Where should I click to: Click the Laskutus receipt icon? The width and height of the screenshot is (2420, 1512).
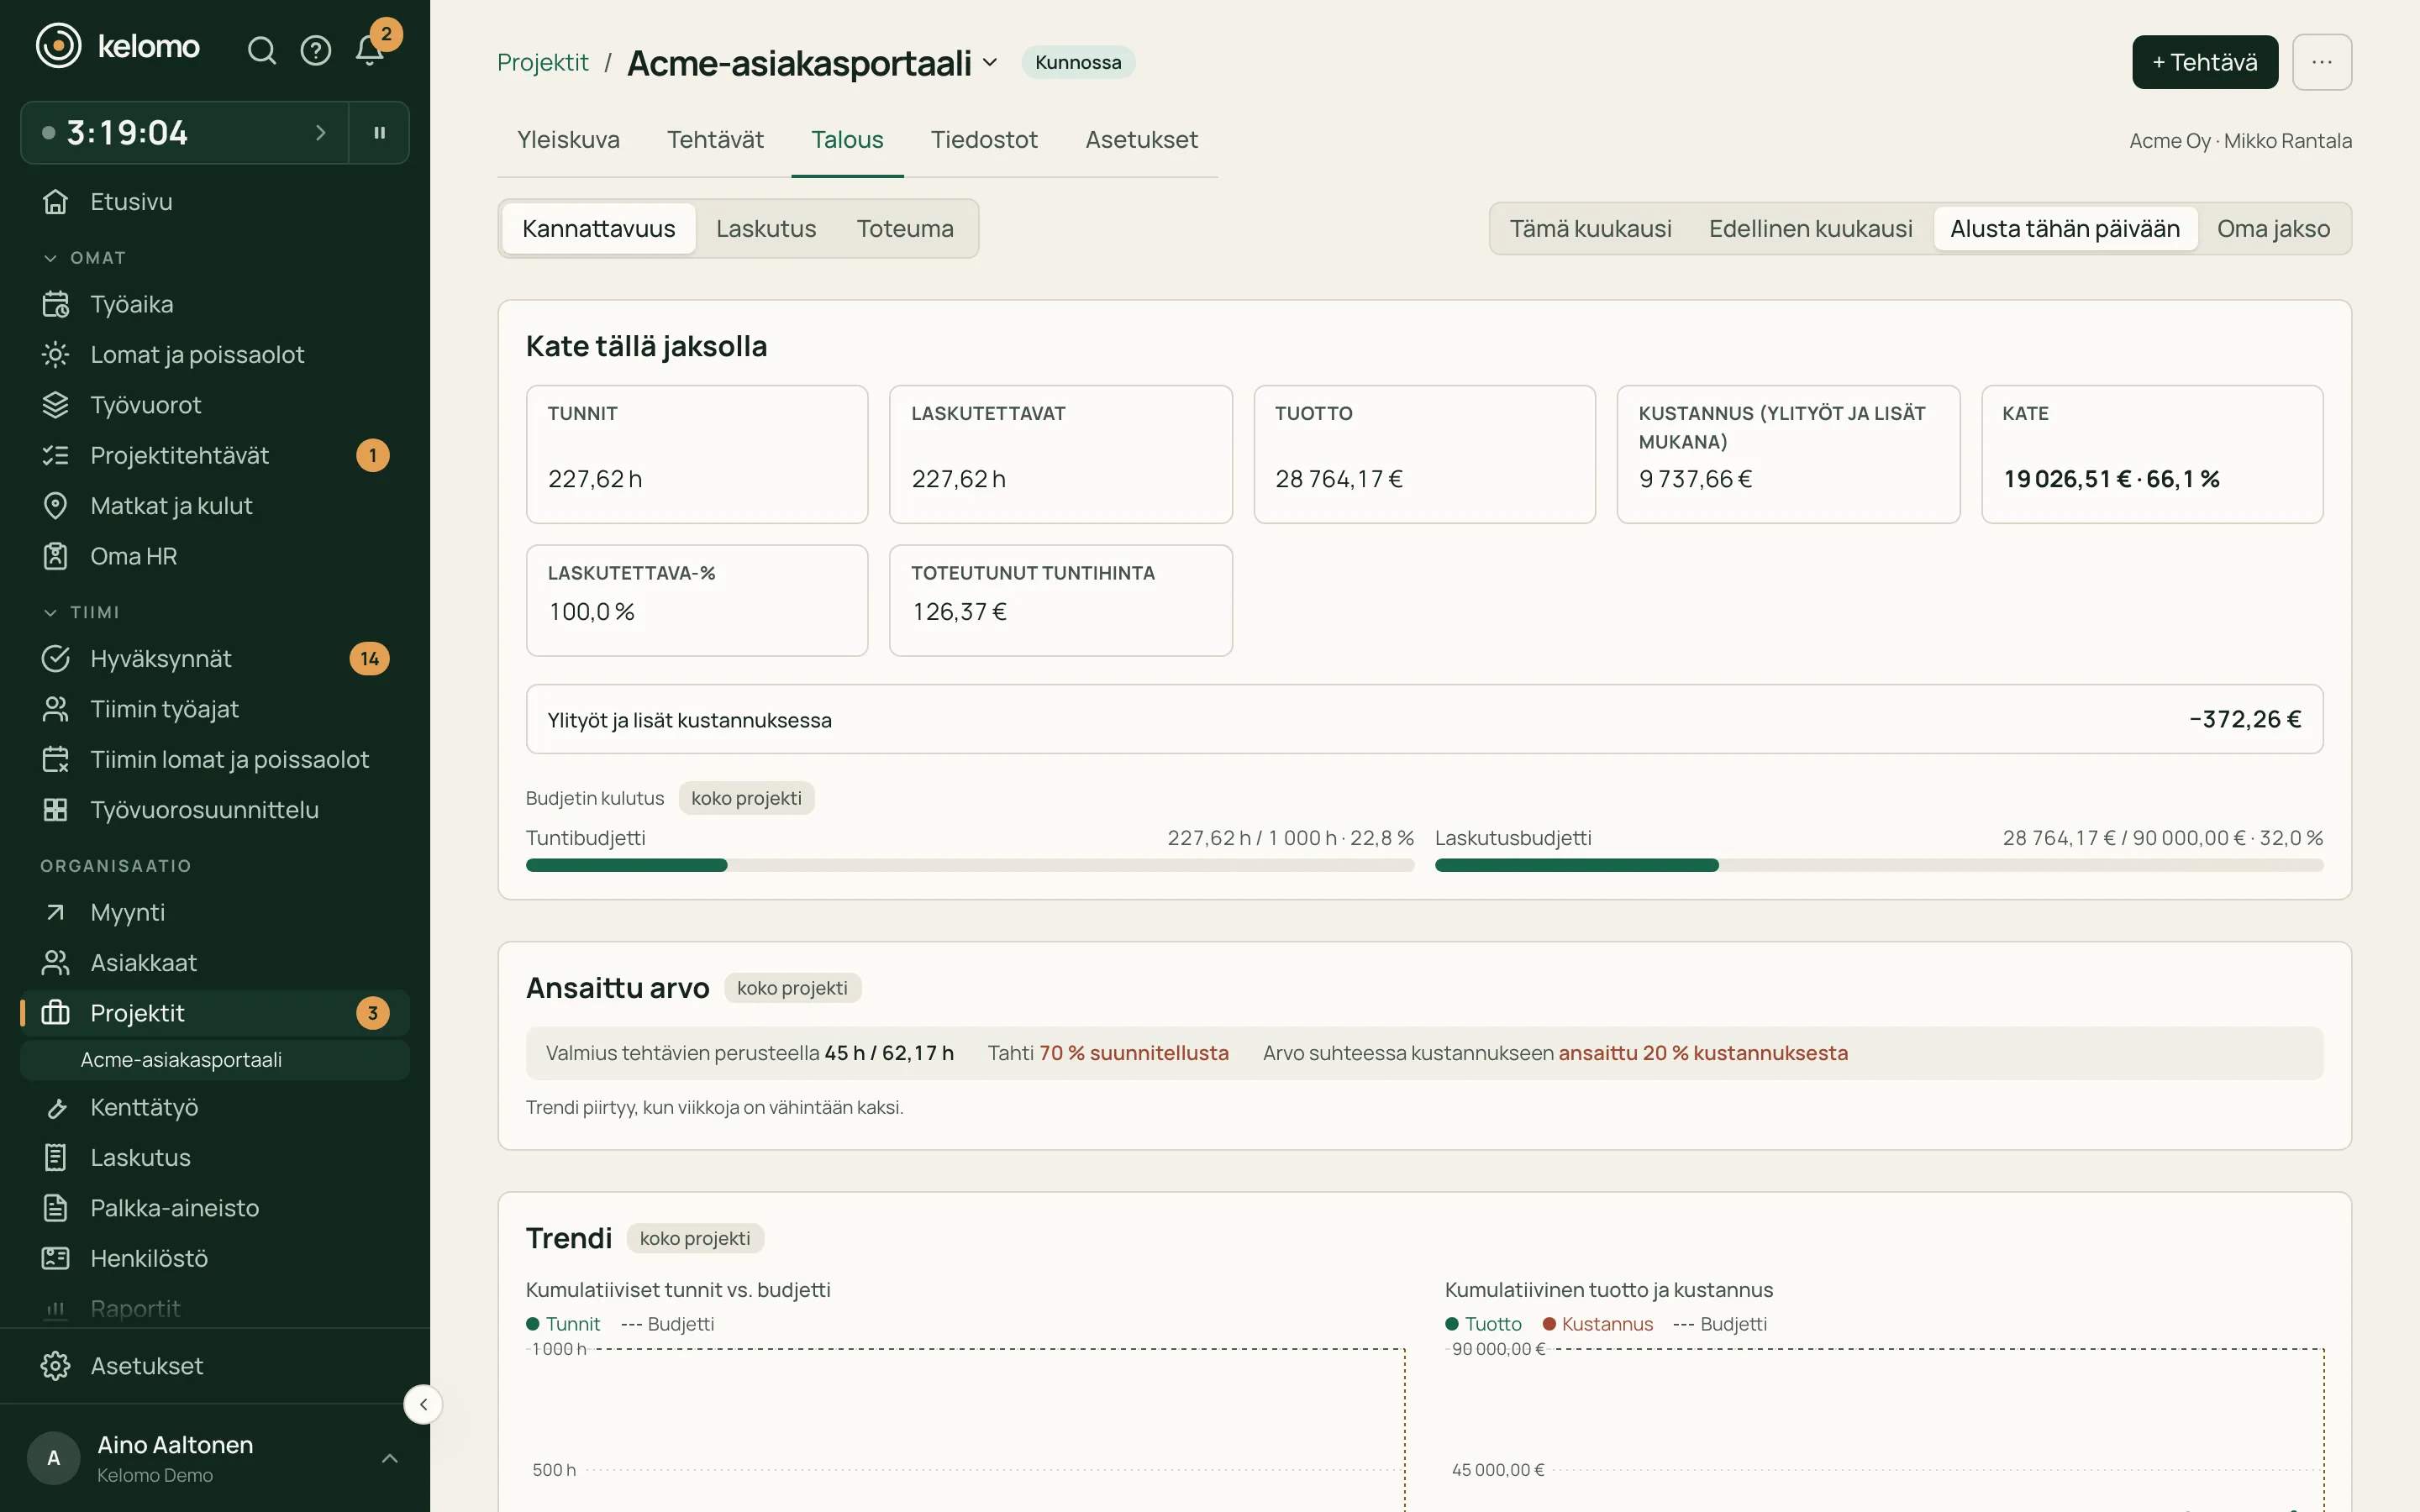(55, 1157)
